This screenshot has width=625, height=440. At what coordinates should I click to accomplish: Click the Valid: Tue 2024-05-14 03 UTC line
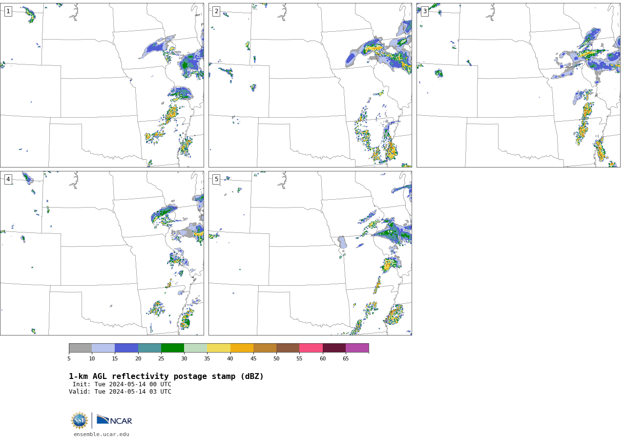pos(120,392)
